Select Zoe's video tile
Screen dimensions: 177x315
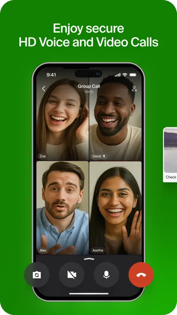(63, 115)
